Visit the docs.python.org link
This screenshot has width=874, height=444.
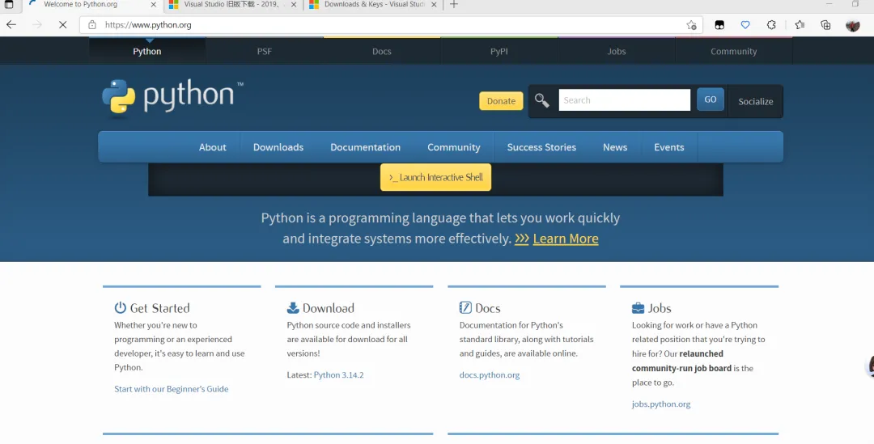pyautogui.click(x=490, y=375)
